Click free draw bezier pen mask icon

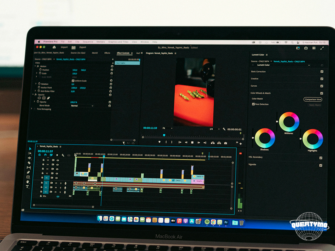(x=48, y=98)
